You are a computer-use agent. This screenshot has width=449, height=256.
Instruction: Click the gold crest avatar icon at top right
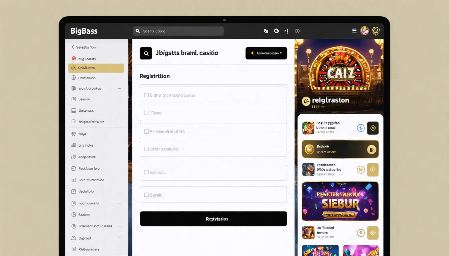click(376, 31)
